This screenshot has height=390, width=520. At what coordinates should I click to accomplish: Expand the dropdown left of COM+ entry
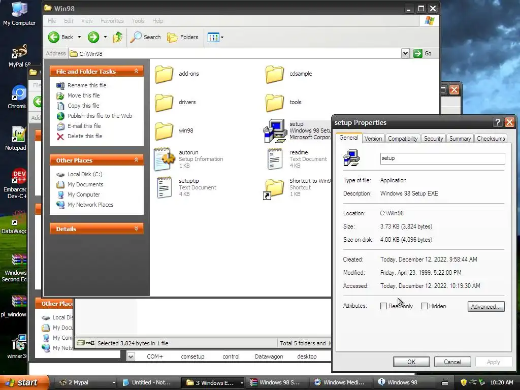pyautogui.click(x=131, y=357)
